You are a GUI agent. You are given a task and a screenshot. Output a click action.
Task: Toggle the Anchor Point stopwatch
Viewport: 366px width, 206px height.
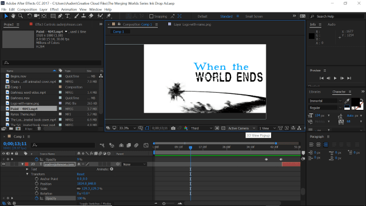[37, 179]
